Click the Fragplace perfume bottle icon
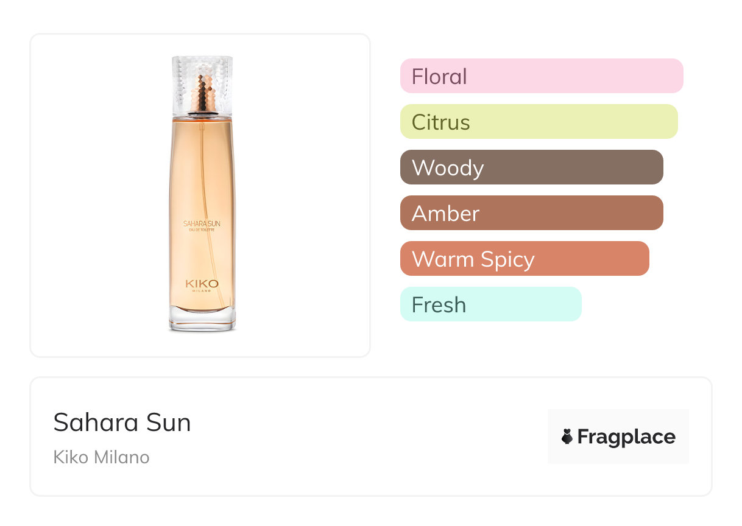Screen dimensions: 742x526 (567, 437)
